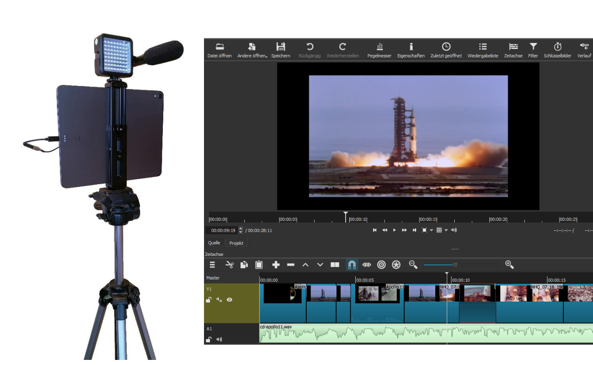This screenshot has height=365, width=593.
Task: Click the player volume speaker icon
Action: 454,230
